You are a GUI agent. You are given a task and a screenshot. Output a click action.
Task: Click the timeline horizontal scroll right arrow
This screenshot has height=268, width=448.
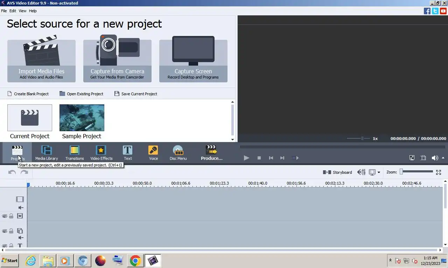pos(440,250)
